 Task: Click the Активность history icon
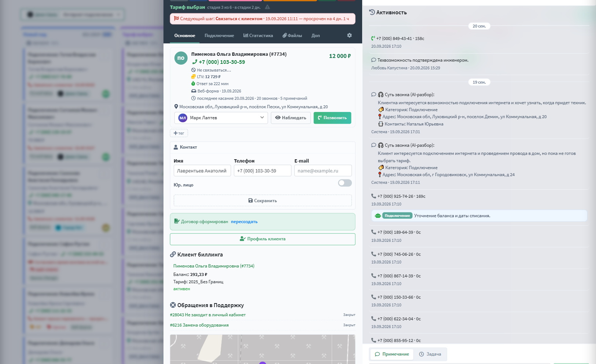(x=372, y=12)
